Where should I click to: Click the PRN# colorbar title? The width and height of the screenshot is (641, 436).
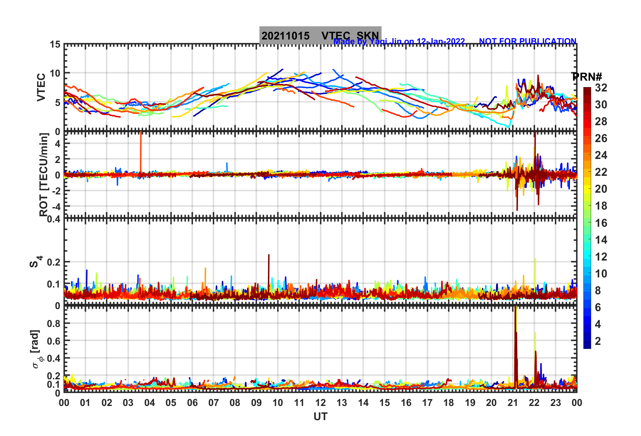pyautogui.click(x=587, y=77)
